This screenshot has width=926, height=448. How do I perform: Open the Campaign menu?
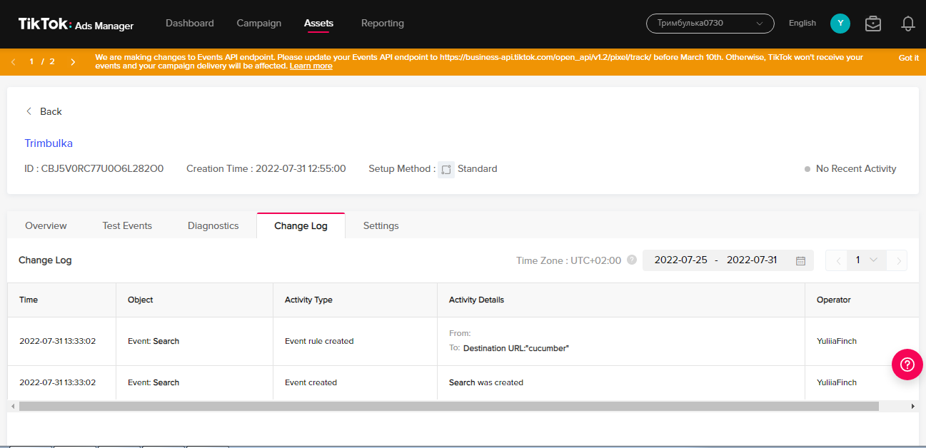pyautogui.click(x=258, y=24)
